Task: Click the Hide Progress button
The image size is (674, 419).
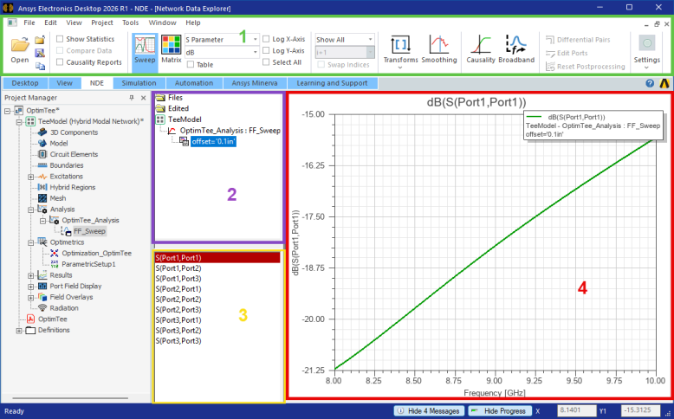Action: [500, 411]
